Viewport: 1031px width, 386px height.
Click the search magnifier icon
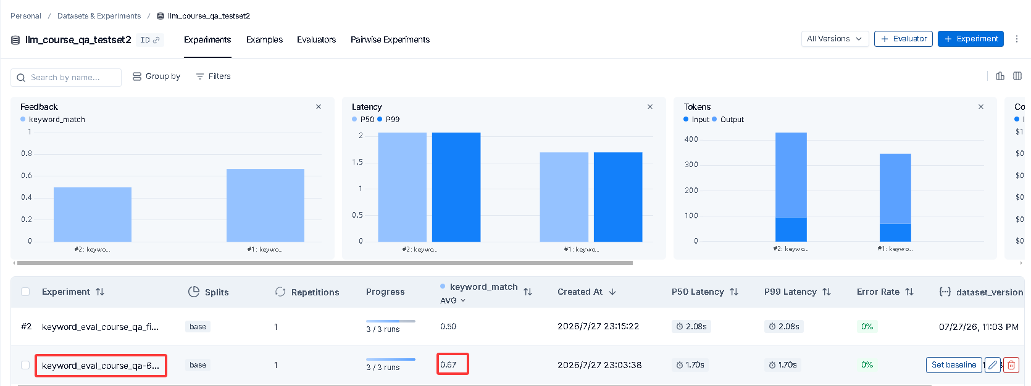(x=21, y=78)
